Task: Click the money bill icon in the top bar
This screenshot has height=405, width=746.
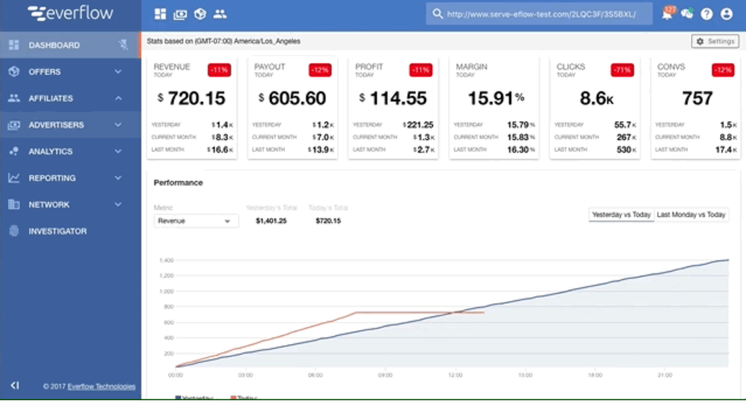Action: [180, 14]
